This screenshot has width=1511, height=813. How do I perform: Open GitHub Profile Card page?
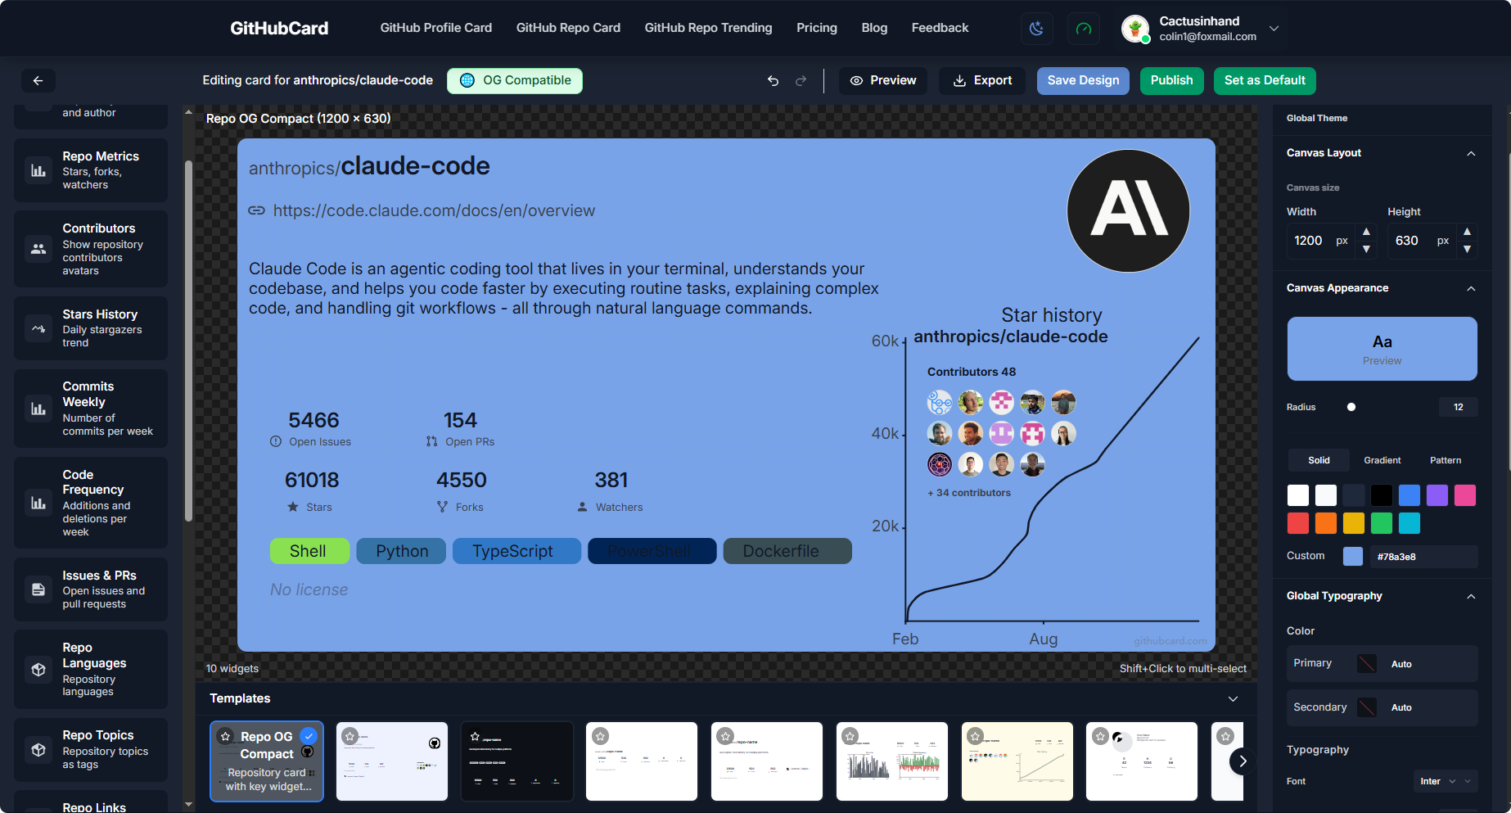(435, 28)
